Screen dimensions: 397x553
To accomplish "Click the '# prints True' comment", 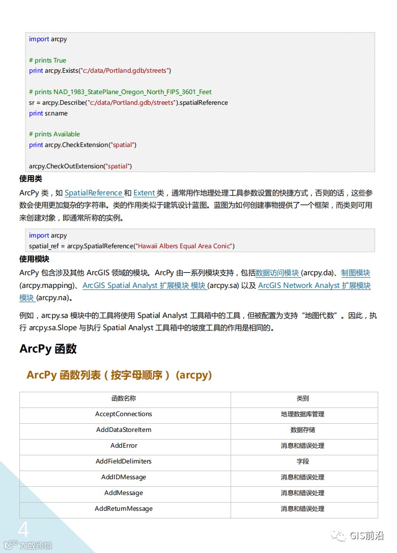I will coord(48,61).
